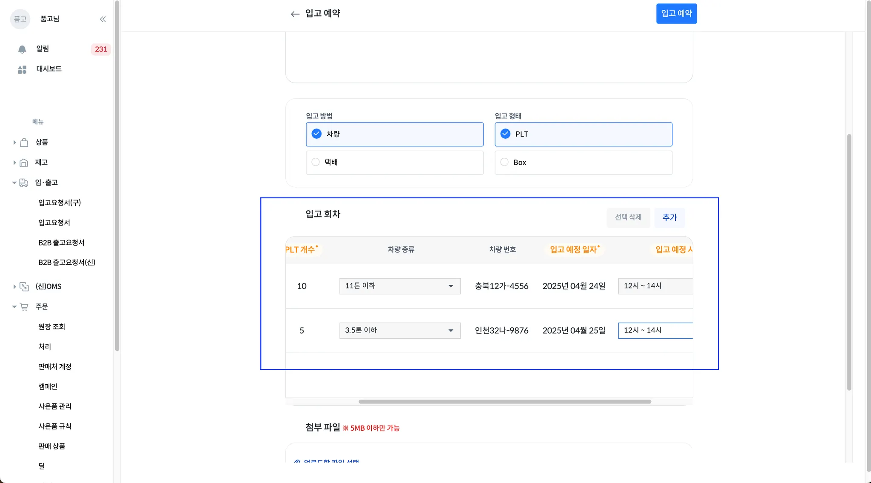Viewport: 871px width, 483px height.
Task: Click the back arrow beside 입고 예약
Action: pyautogui.click(x=295, y=14)
